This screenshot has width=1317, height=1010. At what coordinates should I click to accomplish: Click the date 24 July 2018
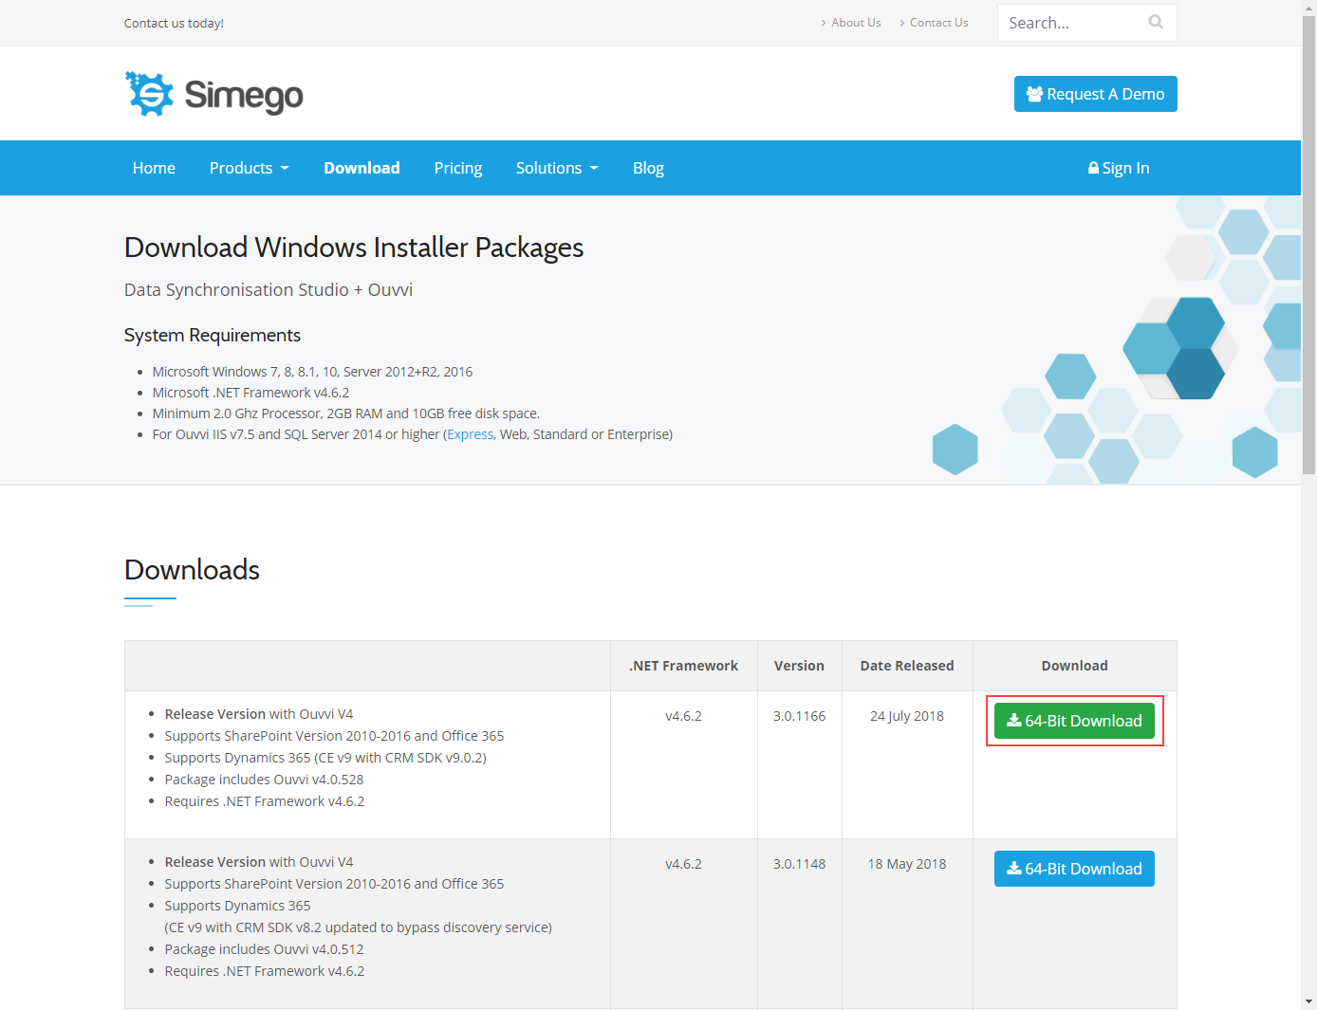[907, 716]
